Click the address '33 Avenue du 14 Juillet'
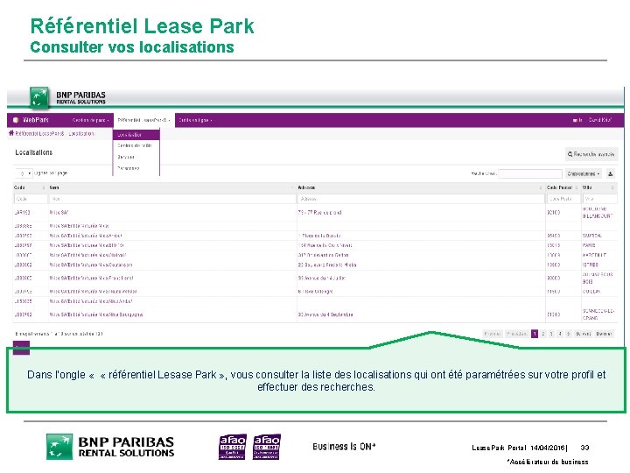Viewport: 630px width, 473px height. point(322,278)
